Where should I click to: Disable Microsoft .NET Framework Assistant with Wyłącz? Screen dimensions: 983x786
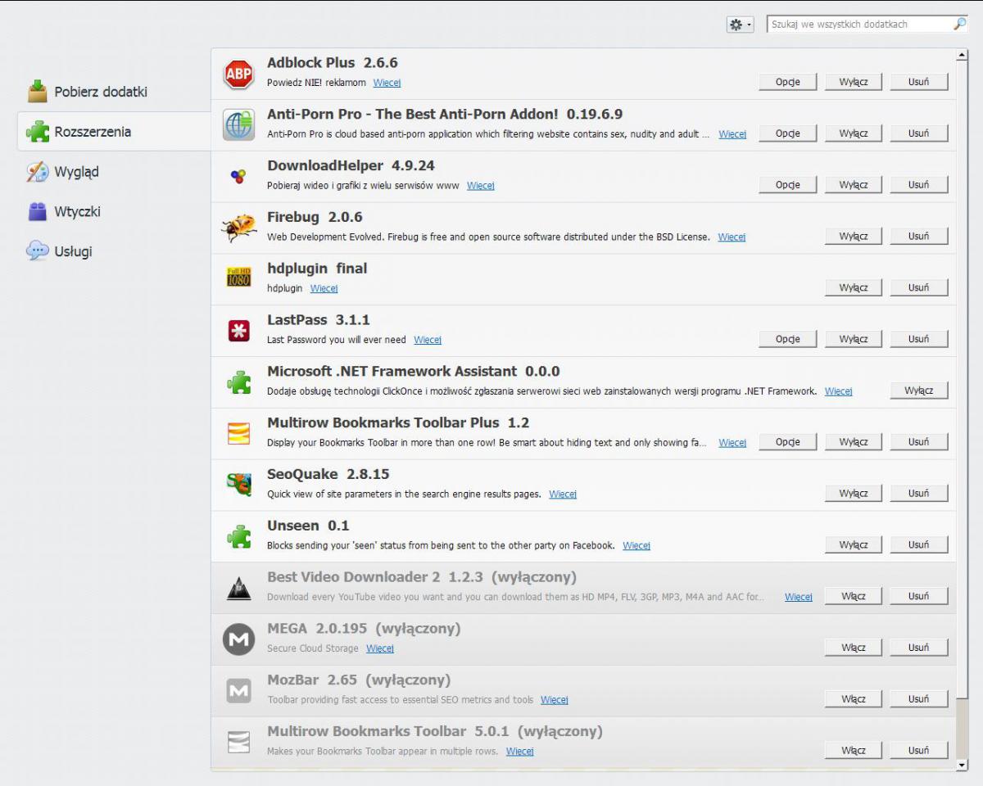[919, 391]
